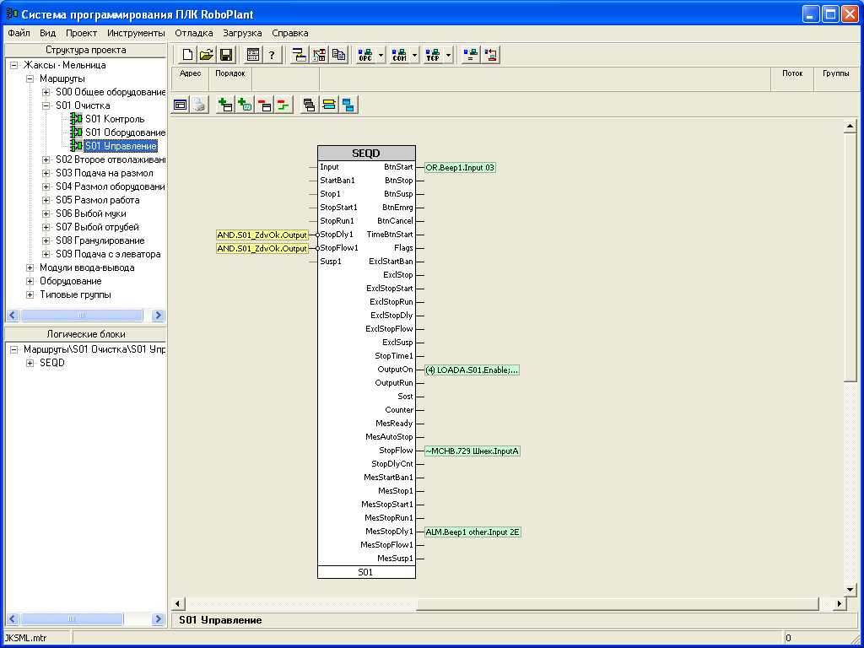Click the New file icon in toolbar
This screenshot has height=648, width=864.
pos(187,55)
